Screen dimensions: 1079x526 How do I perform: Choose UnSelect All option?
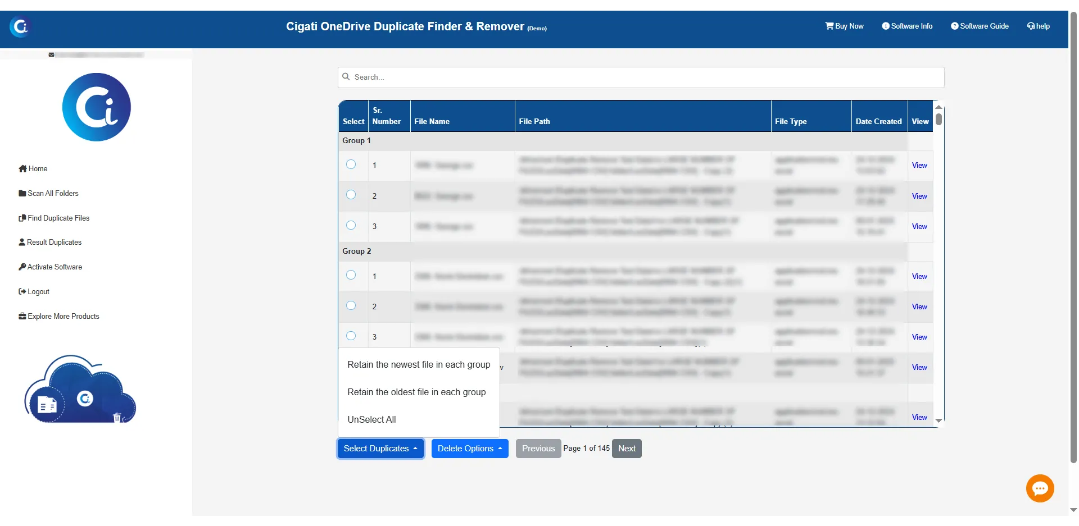pyautogui.click(x=419, y=420)
